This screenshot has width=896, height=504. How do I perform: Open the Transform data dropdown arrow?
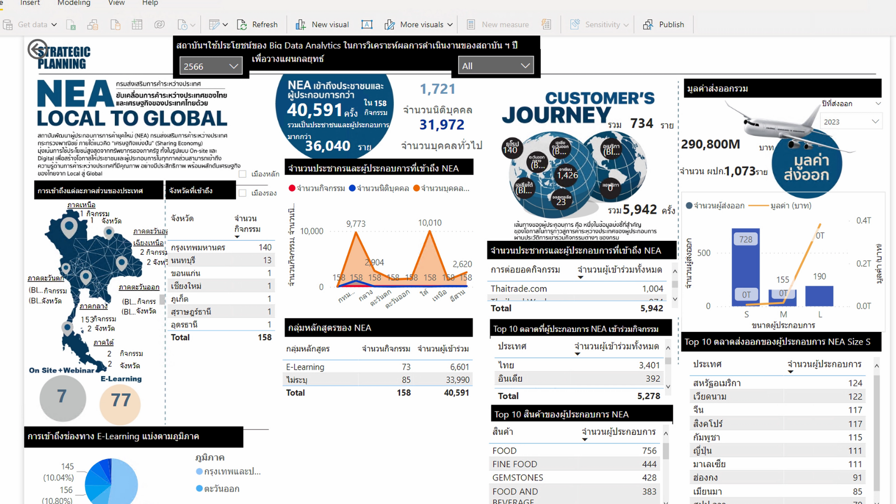tap(225, 25)
